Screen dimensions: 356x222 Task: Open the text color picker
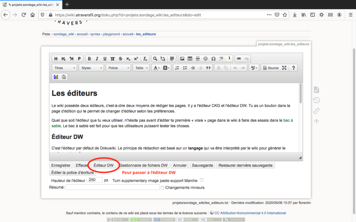click(x=156, y=68)
